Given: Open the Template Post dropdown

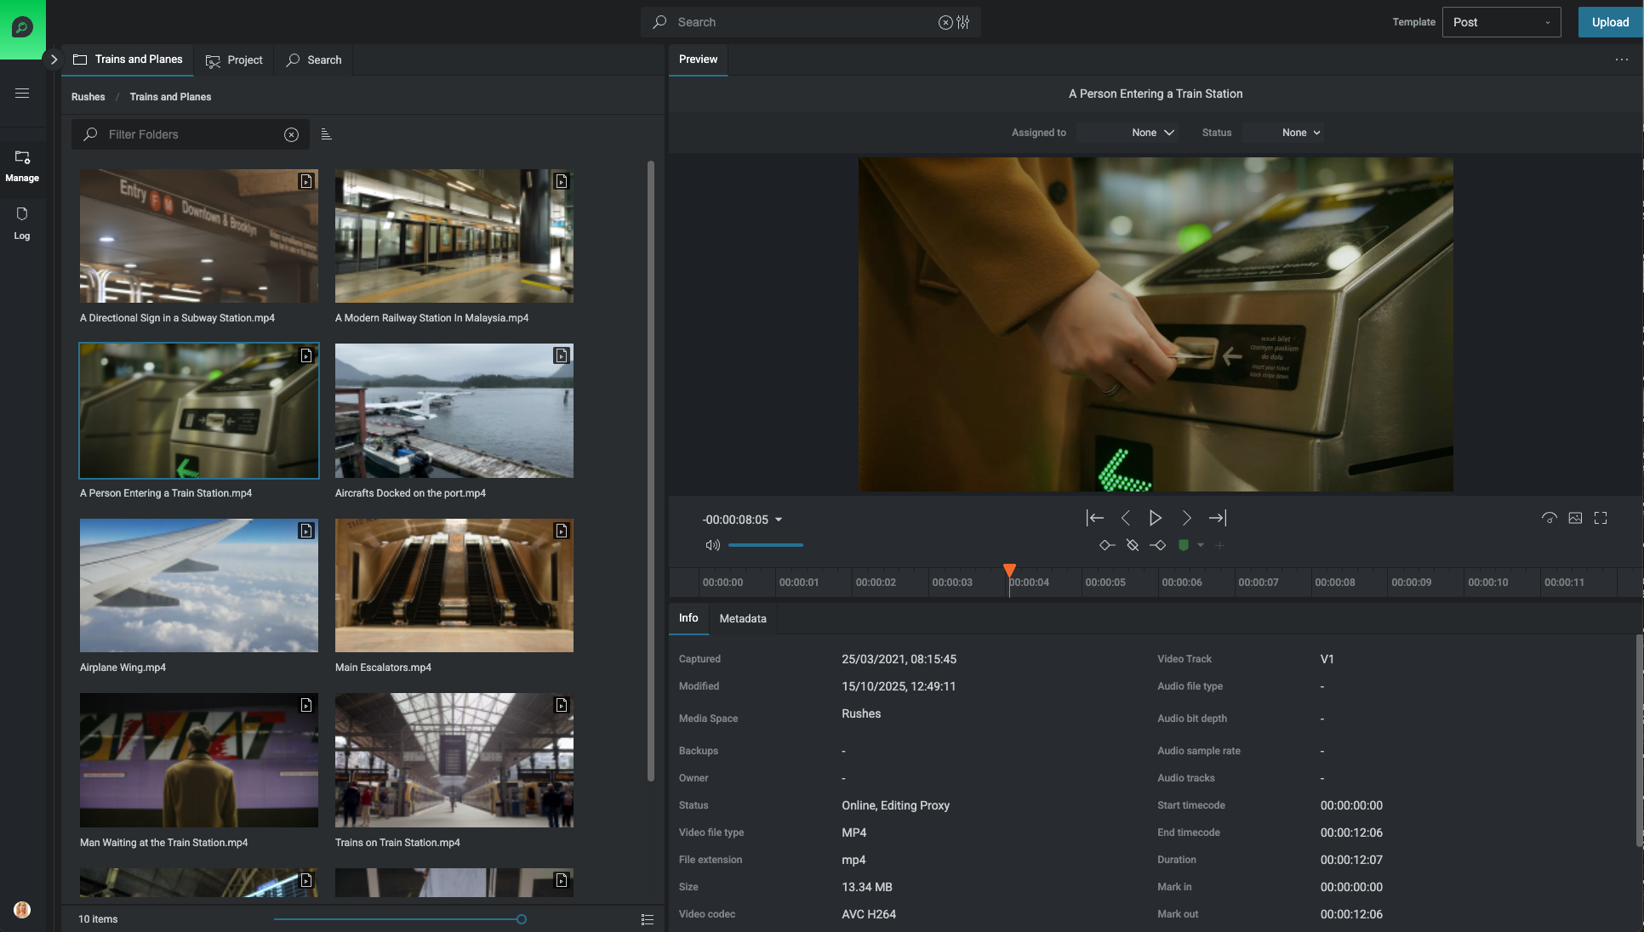Looking at the screenshot, I should click(1501, 22).
